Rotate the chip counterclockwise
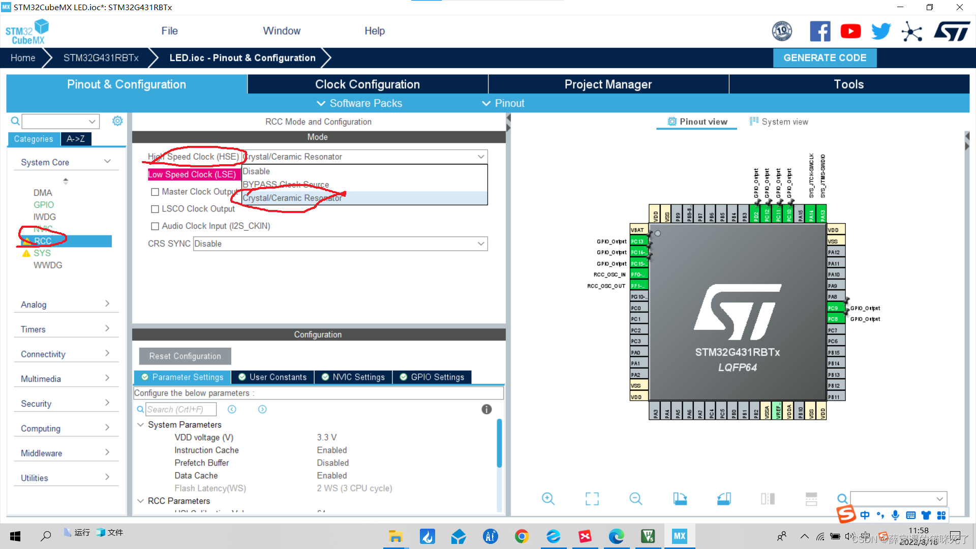Viewport: 976px width, 549px height. (x=724, y=499)
